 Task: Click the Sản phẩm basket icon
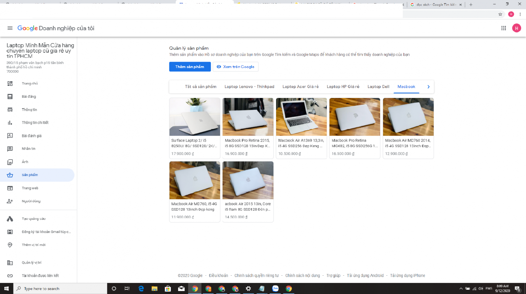coord(10,175)
